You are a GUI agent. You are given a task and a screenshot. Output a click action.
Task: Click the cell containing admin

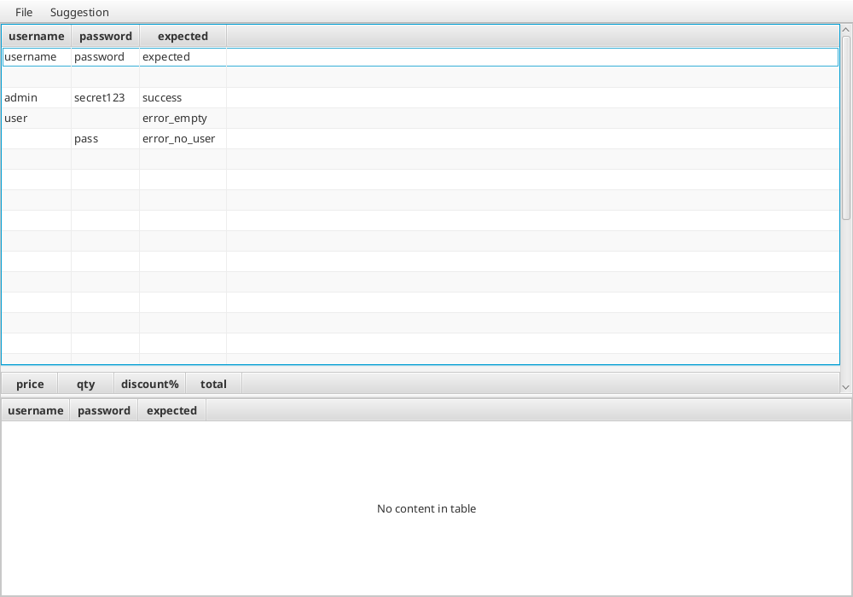(x=36, y=97)
